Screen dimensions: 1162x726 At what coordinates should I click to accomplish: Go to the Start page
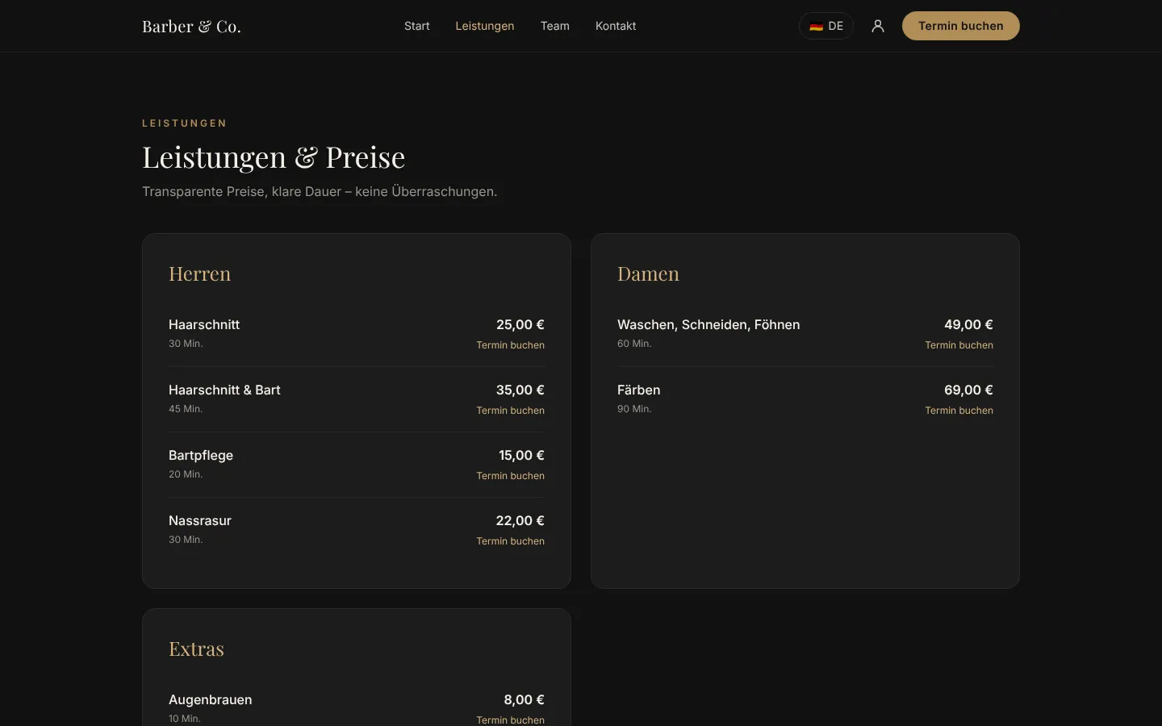coord(417,26)
